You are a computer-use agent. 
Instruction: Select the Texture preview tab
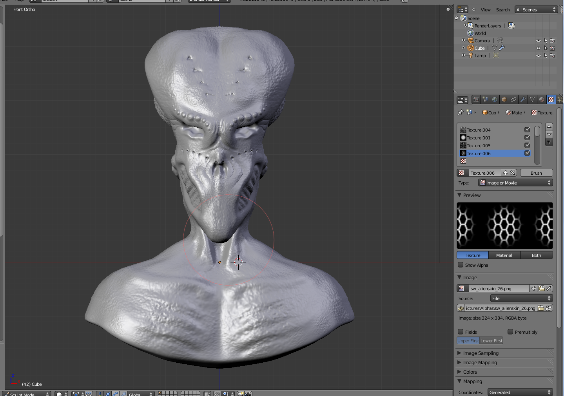(x=473, y=255)
